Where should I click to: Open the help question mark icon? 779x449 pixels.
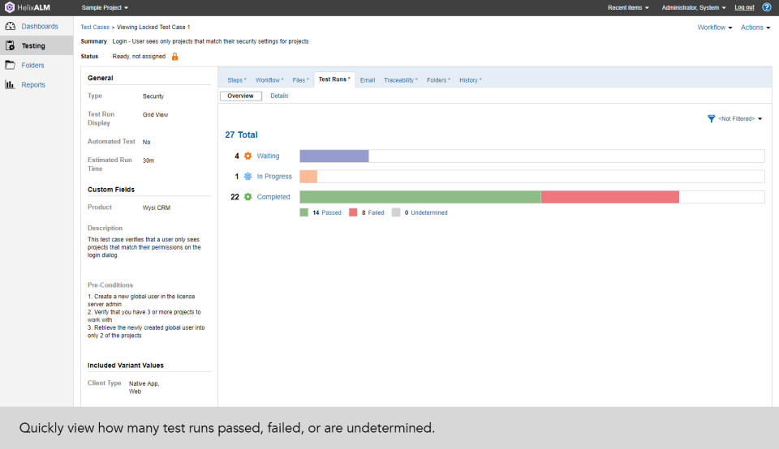click(767, 7)
